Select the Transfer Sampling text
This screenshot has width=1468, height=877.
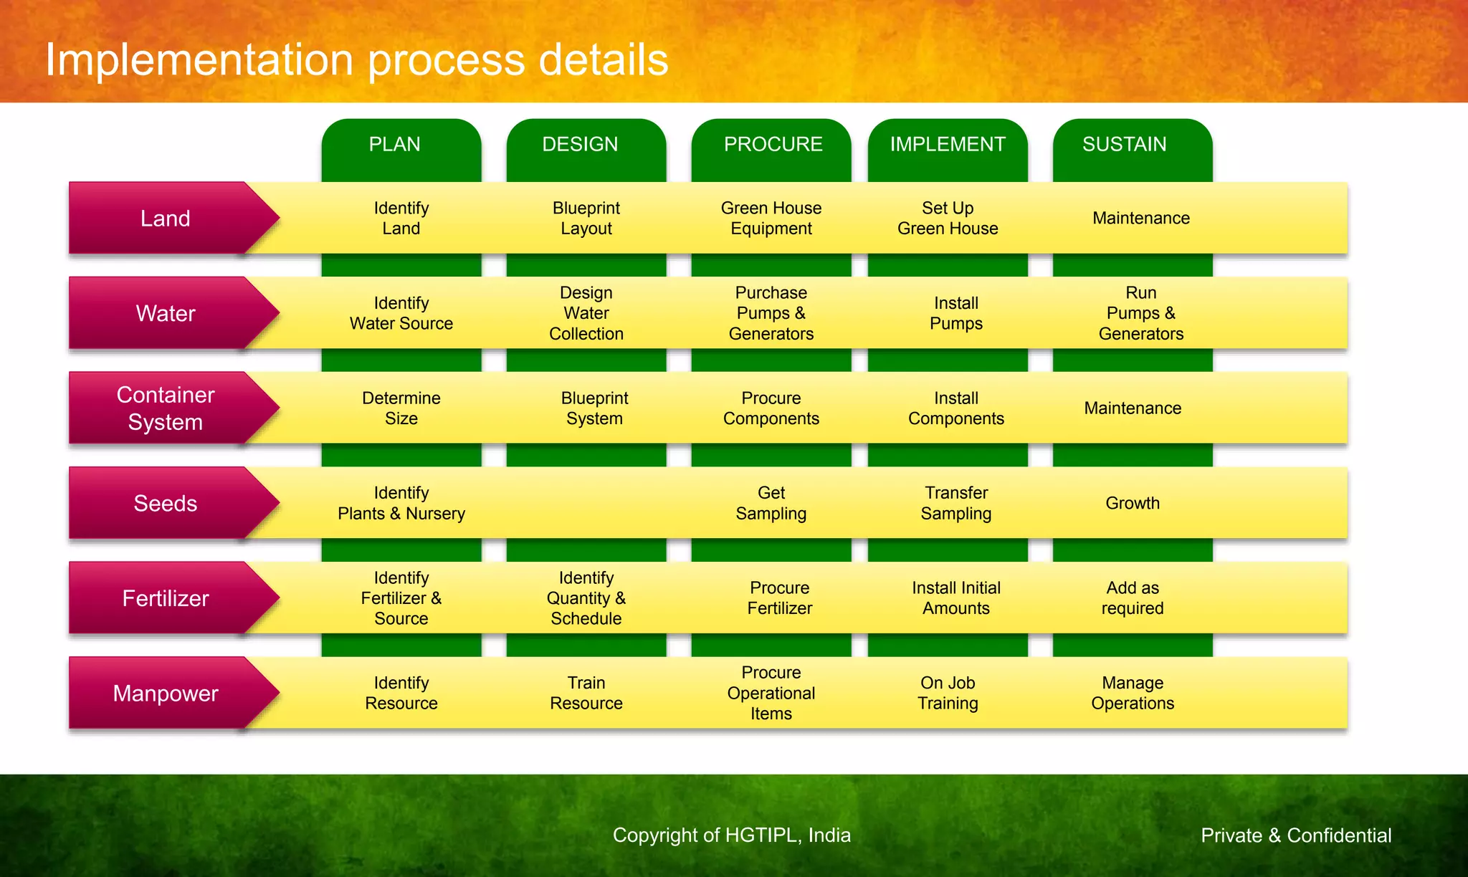[x=956, y=504]
